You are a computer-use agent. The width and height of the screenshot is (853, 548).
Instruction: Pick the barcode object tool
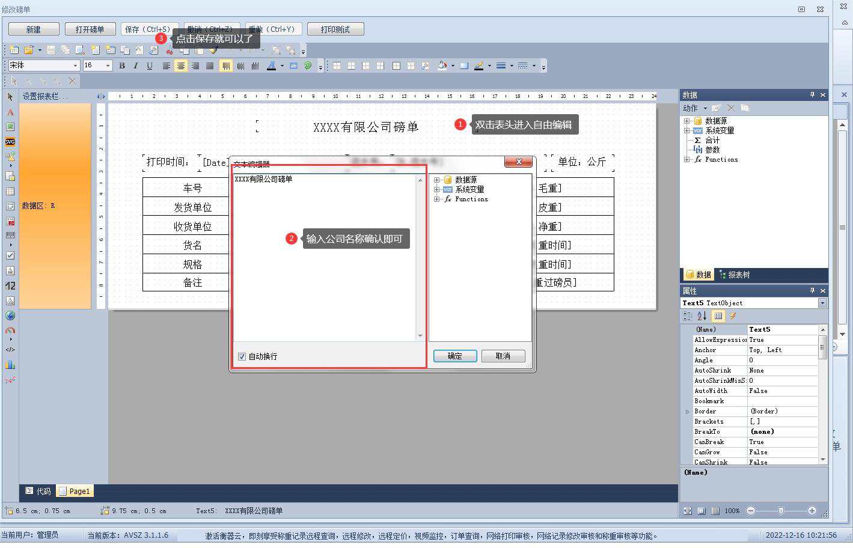(x=10, y=236)
